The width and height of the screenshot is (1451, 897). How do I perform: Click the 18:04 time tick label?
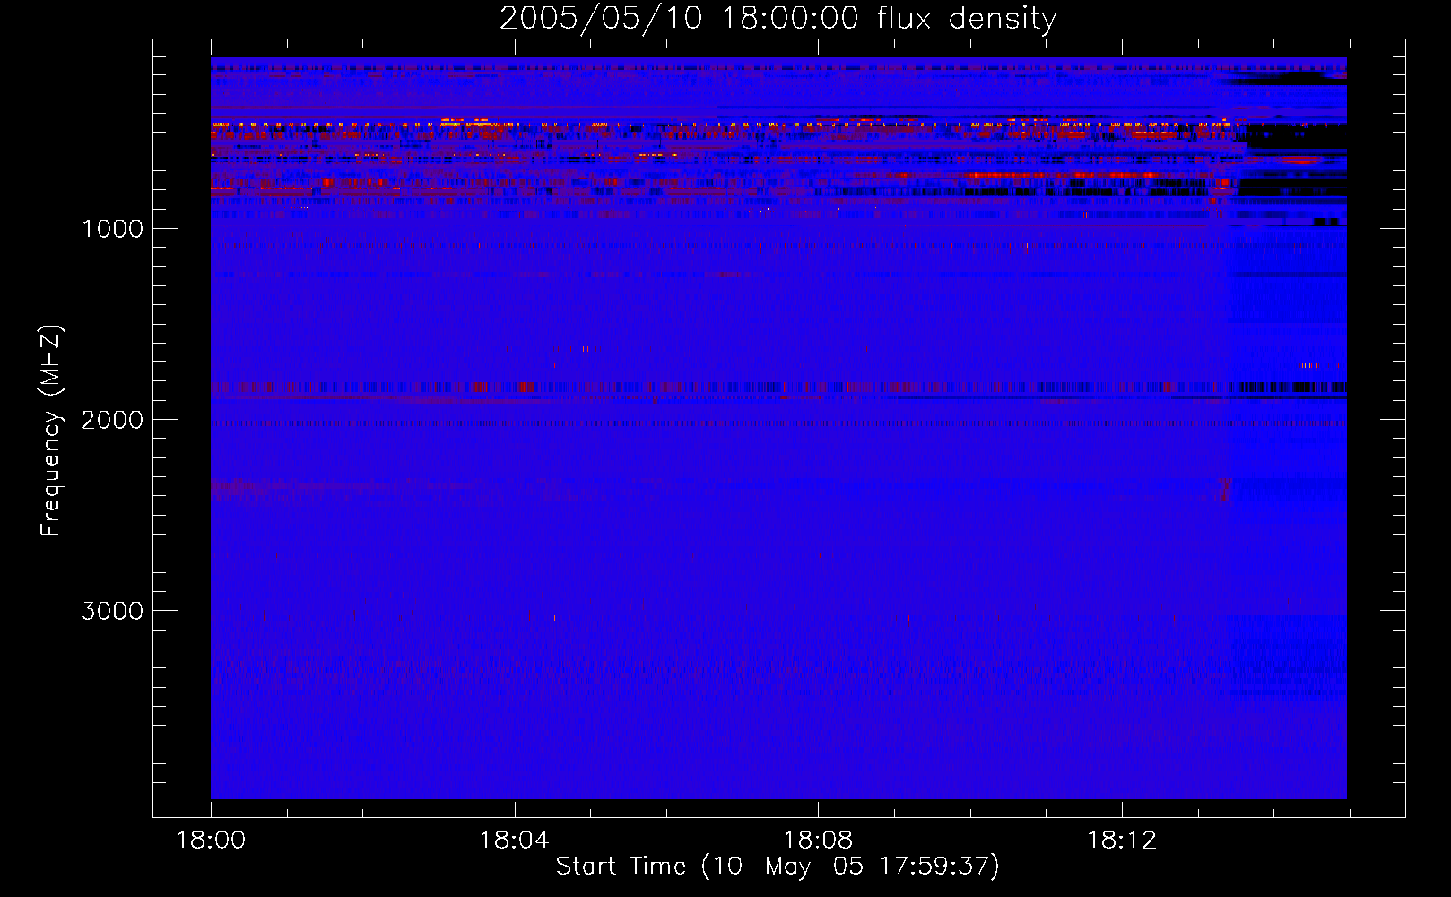[x=514, y=840]
